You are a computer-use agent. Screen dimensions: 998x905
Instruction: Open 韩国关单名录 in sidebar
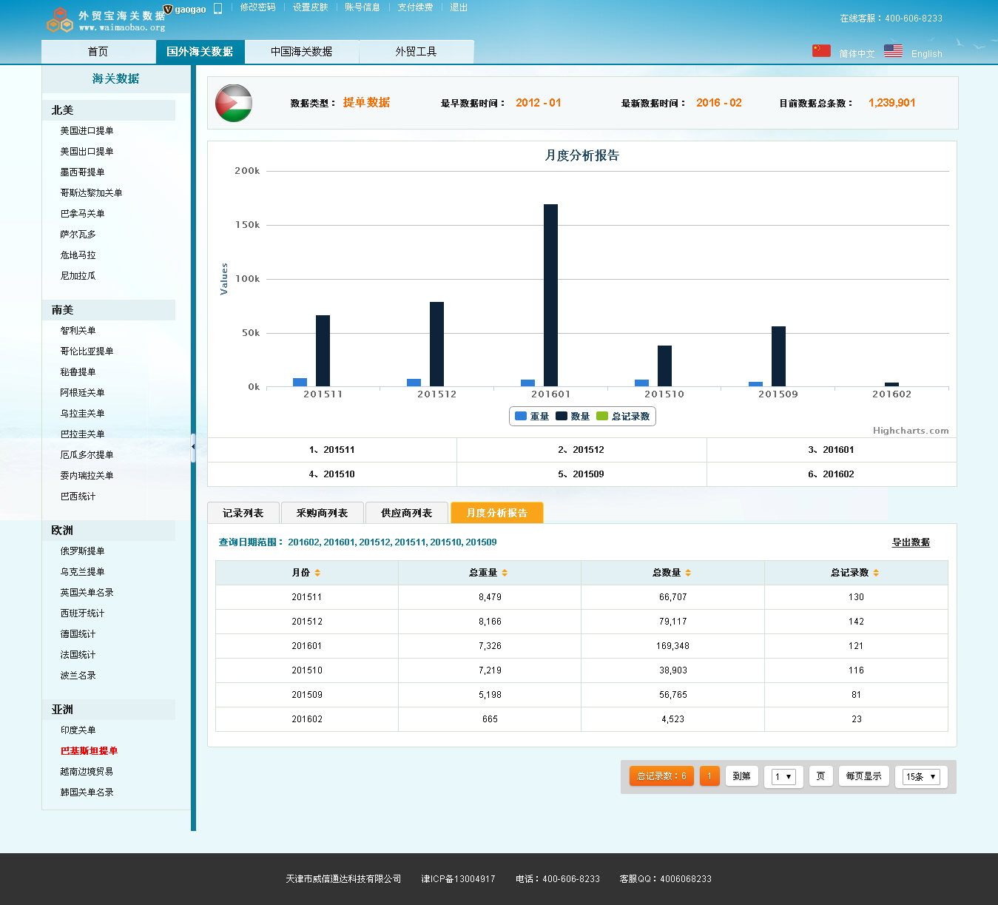point(87,793)
